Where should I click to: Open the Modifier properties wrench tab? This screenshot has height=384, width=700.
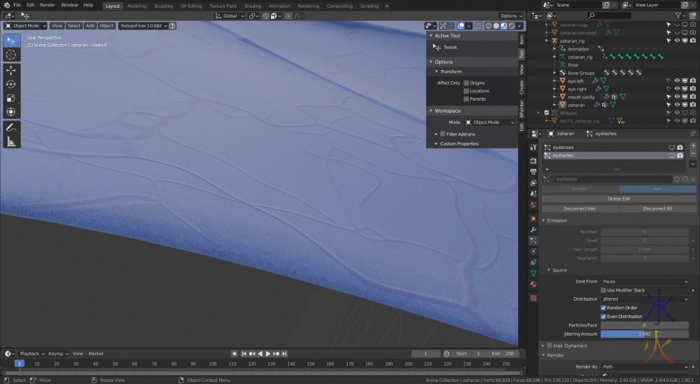coord(533,229)
